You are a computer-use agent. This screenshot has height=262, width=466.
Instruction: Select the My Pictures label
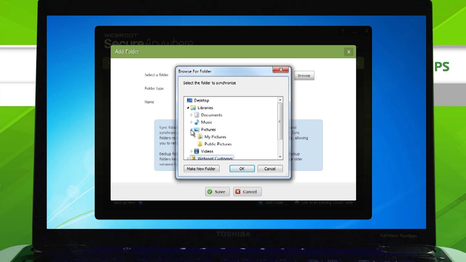pyautogui.click(x=215, y=137)
